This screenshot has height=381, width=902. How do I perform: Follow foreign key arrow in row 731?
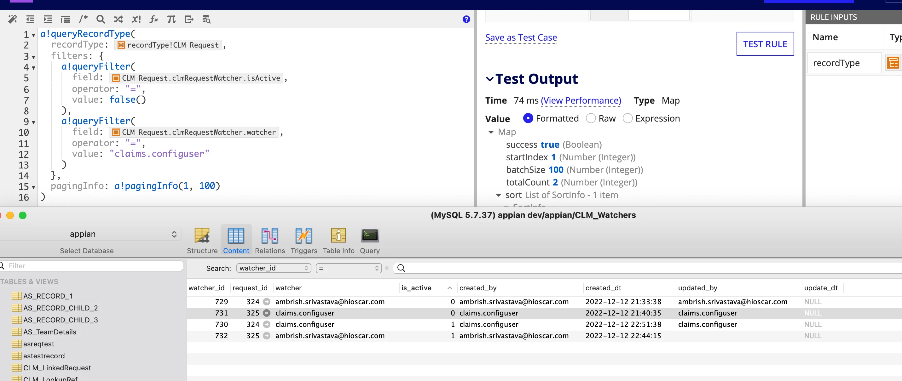pos(266,313)
